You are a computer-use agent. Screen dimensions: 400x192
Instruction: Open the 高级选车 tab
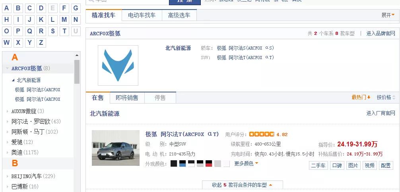[179, 15]
